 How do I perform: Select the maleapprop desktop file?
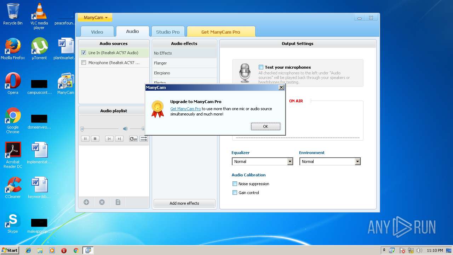[x=39, y=225]
